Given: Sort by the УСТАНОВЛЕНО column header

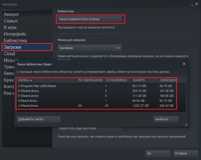Looking at the screenshot, I should click(x=118, y=80).
